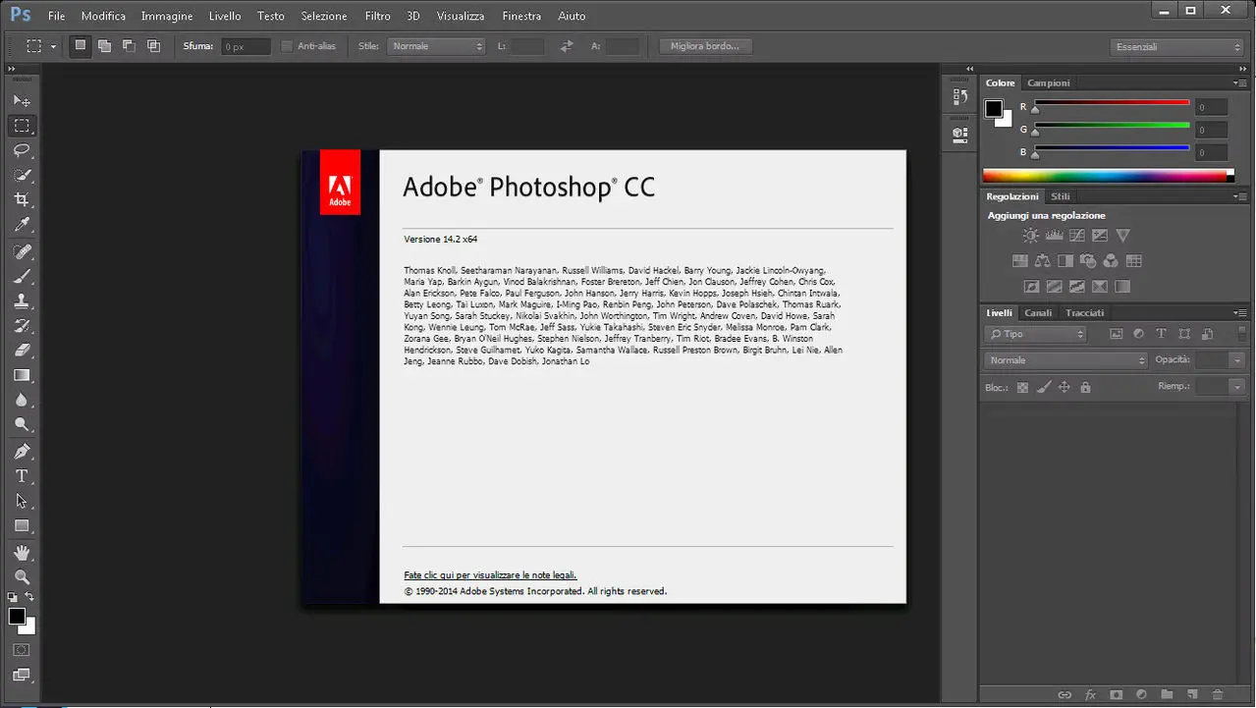Viewport: 1256px width, 708px height.
Task: Select the Spot Healing Brush tool
Action: (x=22, y=252)
